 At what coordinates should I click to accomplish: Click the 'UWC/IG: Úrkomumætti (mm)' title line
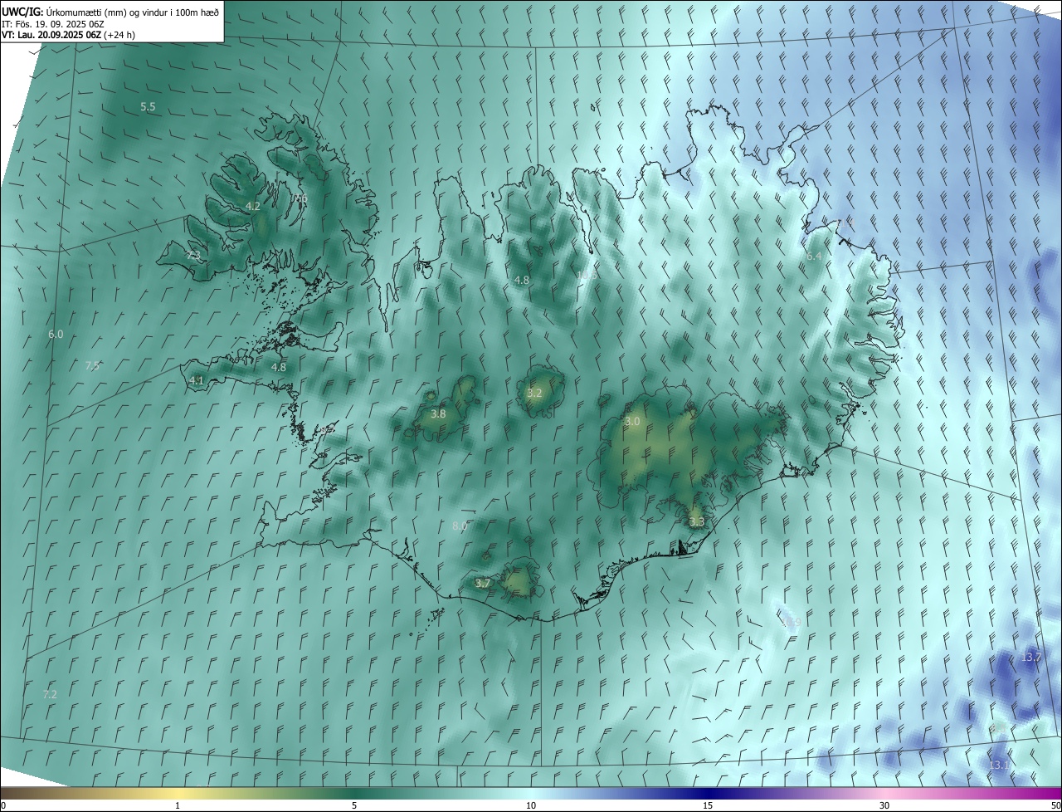[x=110, y=12]
